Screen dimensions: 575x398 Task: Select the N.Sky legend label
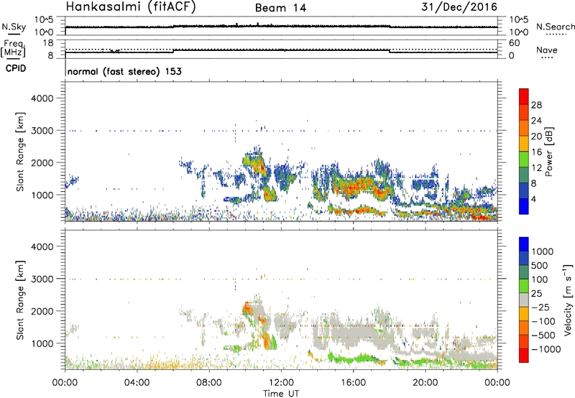(x=14, y=27)
